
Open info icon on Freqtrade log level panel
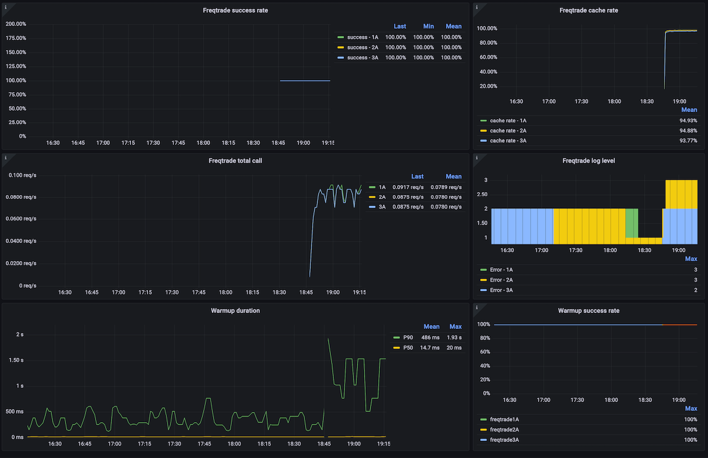[477, 157]
